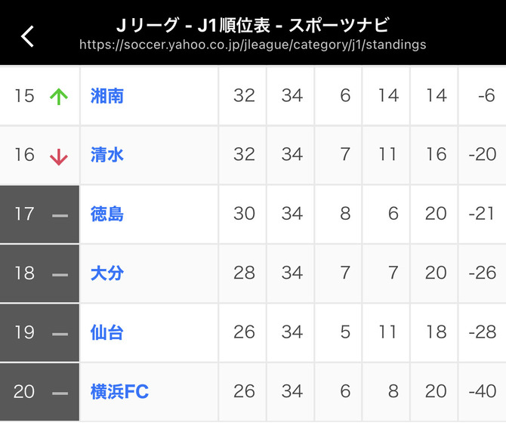Image resolution: width=506 pixels, height=432 pixels.
Task: Click 湘南's points value 32
Action: coord(244,95)
